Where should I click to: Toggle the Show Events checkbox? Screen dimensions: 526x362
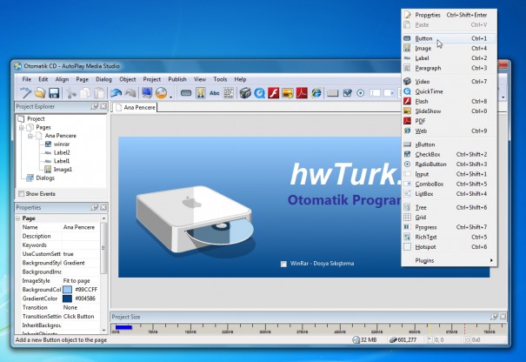click(22, 194)
